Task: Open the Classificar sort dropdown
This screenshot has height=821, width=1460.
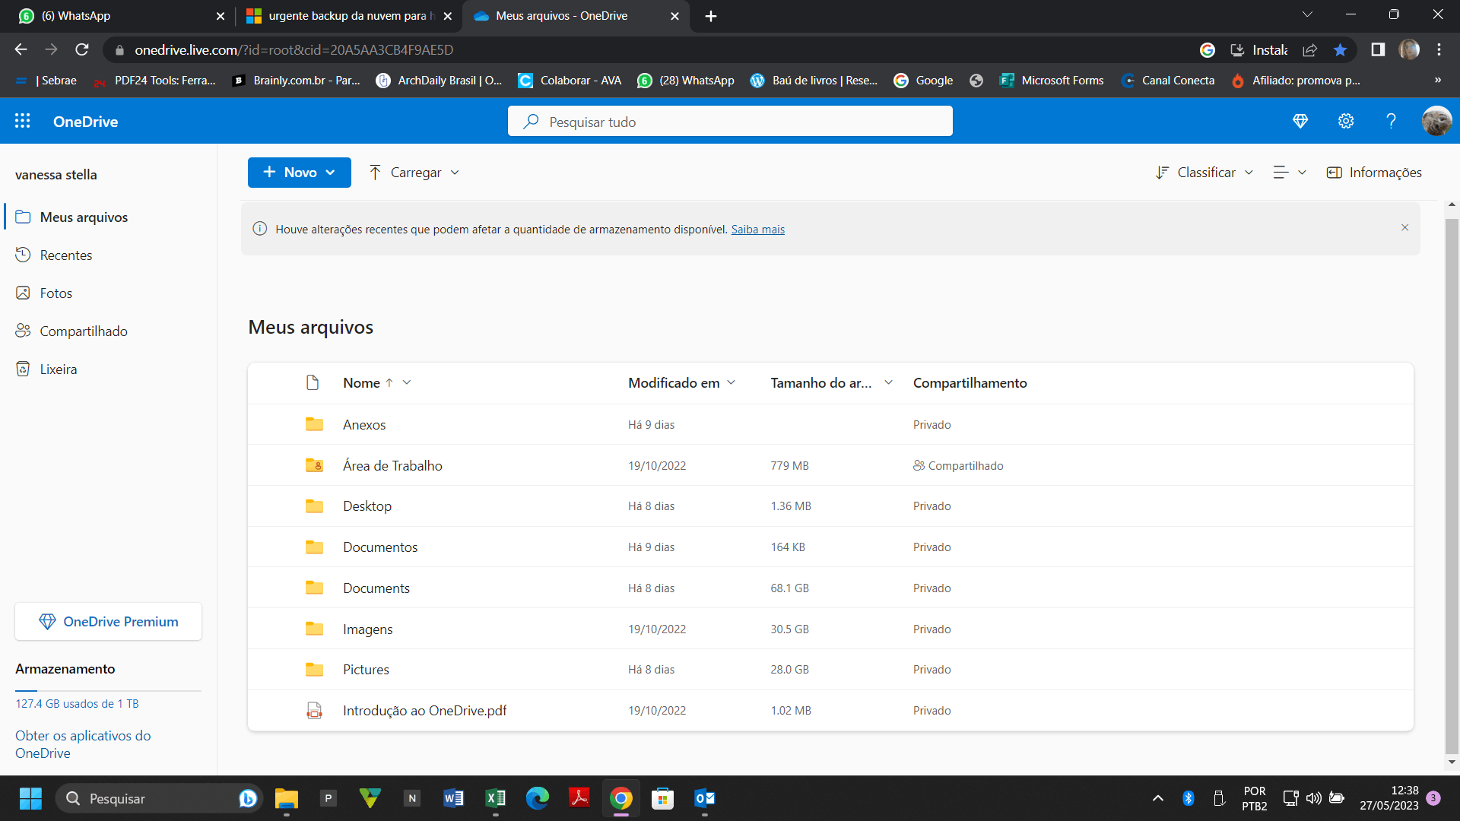Action: (1204, 173)
